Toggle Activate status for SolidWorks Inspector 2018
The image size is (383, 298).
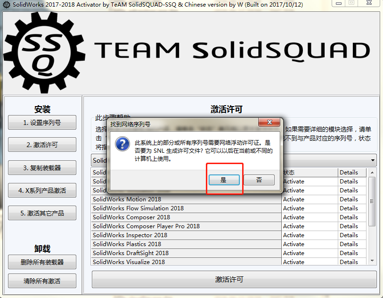[310, 235]
